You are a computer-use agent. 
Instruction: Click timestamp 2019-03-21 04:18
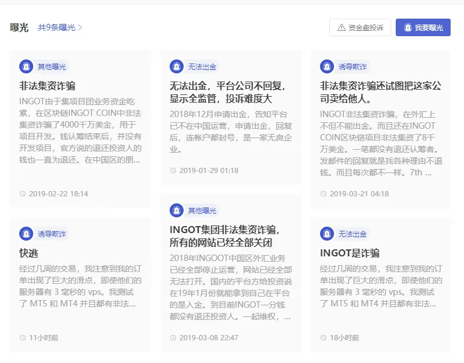coord(359,194)
